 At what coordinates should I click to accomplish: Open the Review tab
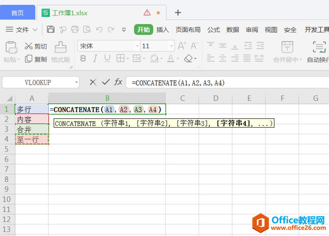(252, 30)
